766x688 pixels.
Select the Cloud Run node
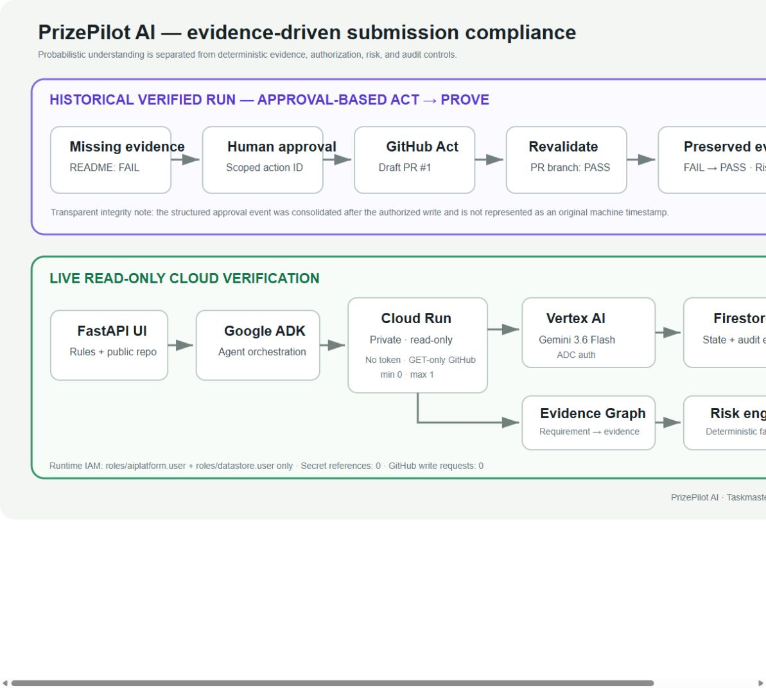(x=418, y=345)
